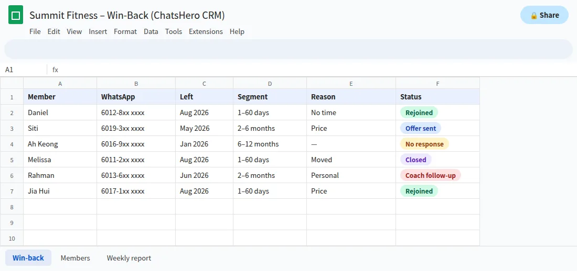Open the Data menu
Screen dimensions: 577x271
(x=151, y=31)
